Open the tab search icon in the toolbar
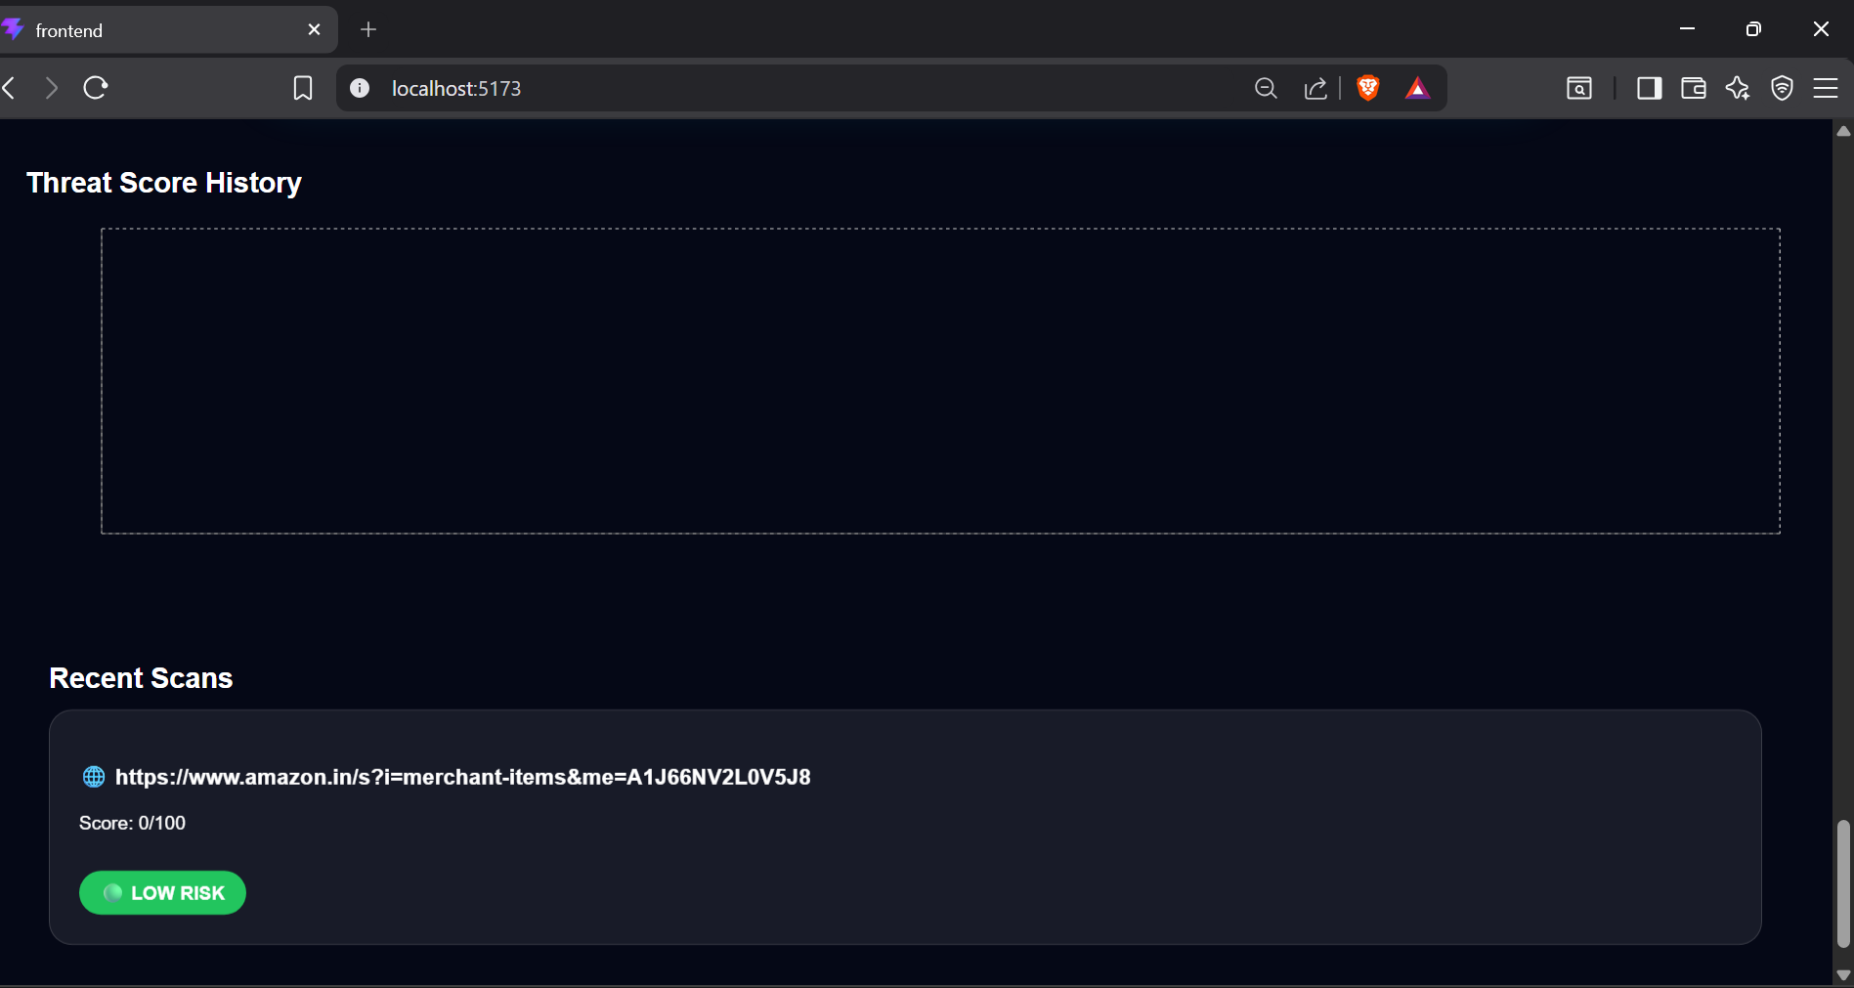The image size is (1854, 988). tap(1579, 88)
